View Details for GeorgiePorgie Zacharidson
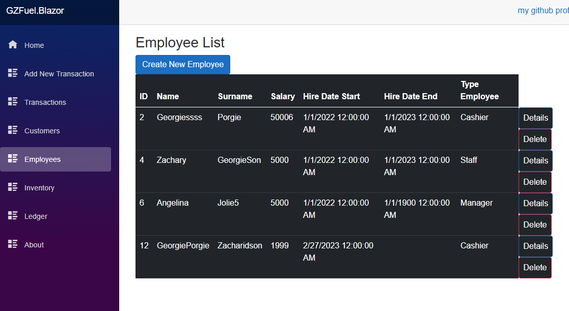Image resolution: width=569 pixels, height=311 pixels. [x=535, y=246]
